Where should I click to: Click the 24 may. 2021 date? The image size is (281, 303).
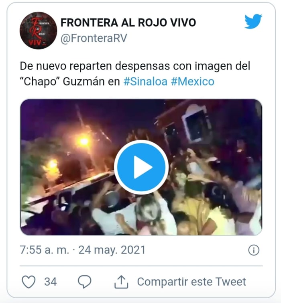pos(112,250)
